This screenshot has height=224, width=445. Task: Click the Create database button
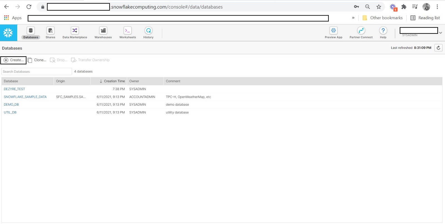coord(13,60)
